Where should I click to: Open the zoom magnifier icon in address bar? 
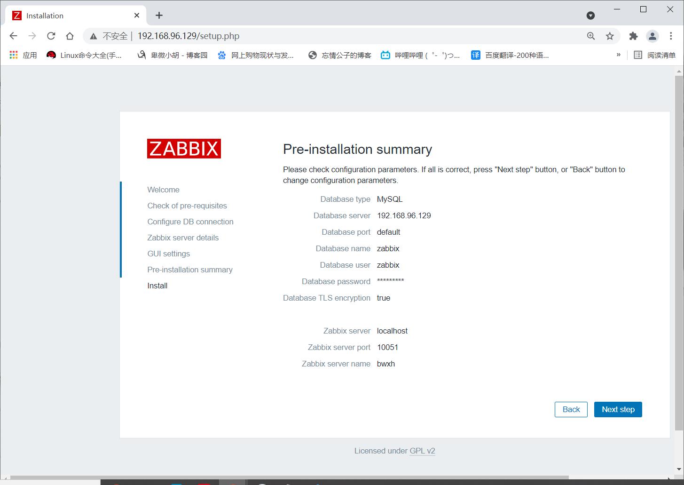pyautogui.click(x=591, y=36)
